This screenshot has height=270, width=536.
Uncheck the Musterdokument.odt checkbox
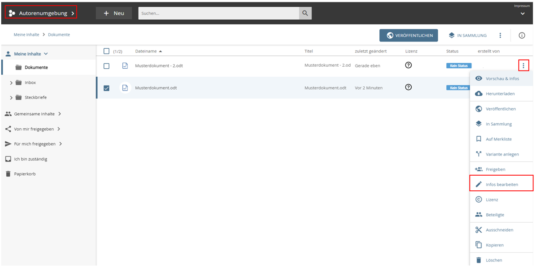pos(106,88)
